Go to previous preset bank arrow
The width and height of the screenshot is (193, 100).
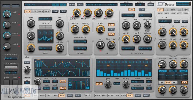click(56, 5)
